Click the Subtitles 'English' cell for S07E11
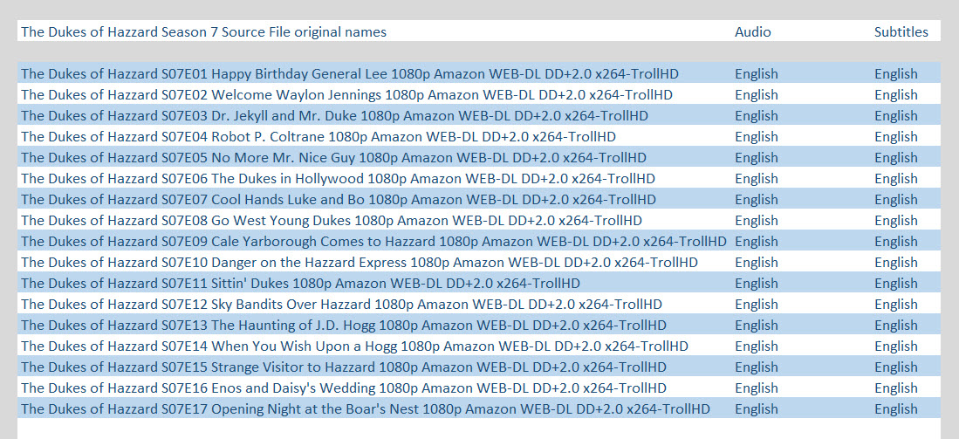The image size is (959, 439). coord(896,283)
